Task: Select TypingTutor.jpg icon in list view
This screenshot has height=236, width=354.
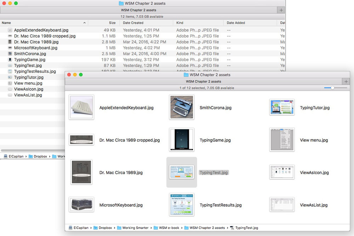Action: (10, 77)
